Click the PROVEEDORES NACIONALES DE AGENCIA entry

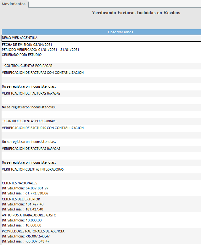point(33,231)
